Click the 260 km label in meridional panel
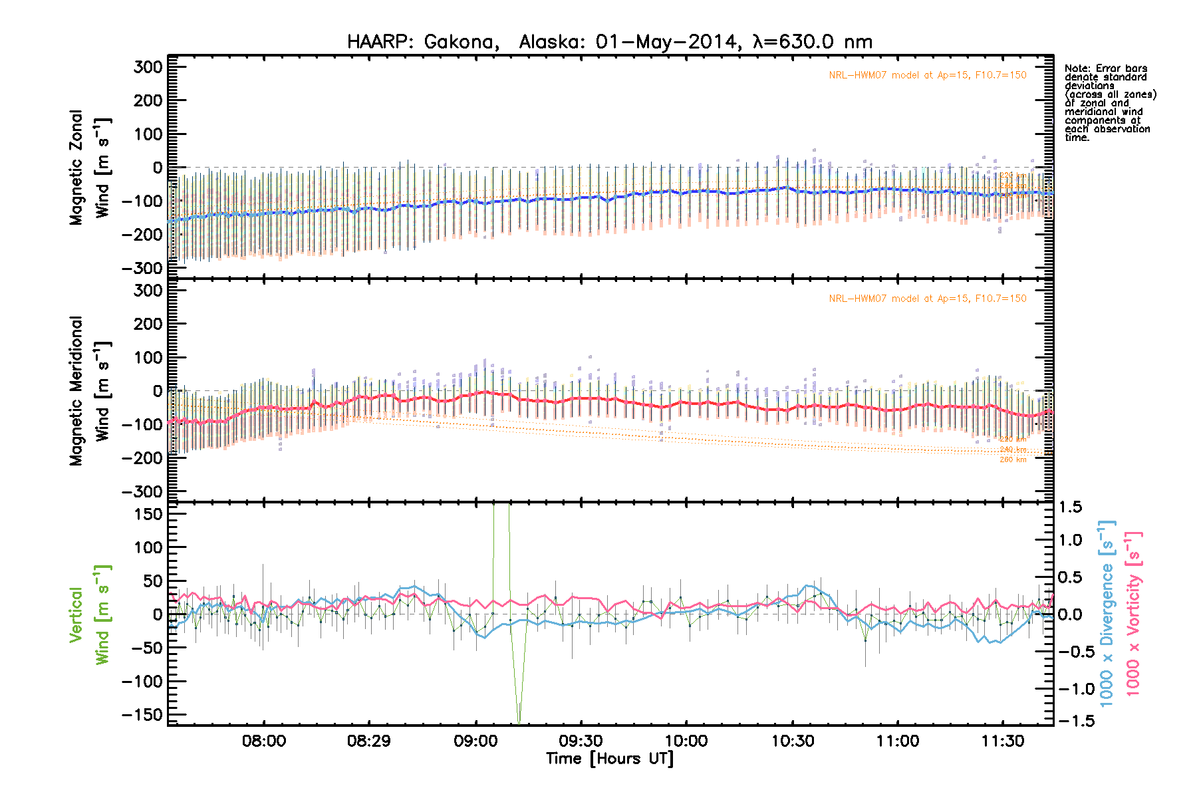1197x798 pixels. pos(1013,460)
